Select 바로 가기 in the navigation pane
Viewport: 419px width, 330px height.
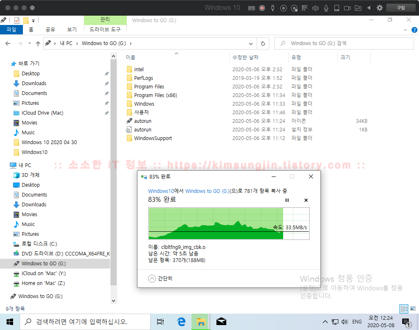[x=29, y=63]
